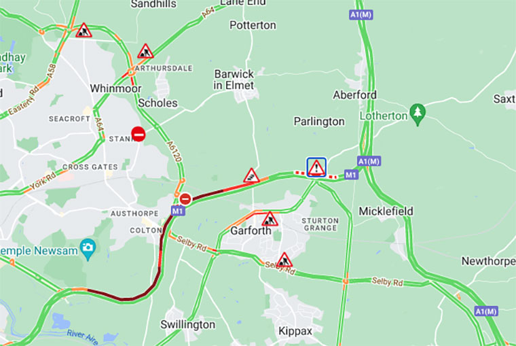Click the M1 shield beside the A1(M) junction
516x346 pixels.
click(x=351, y=175)
